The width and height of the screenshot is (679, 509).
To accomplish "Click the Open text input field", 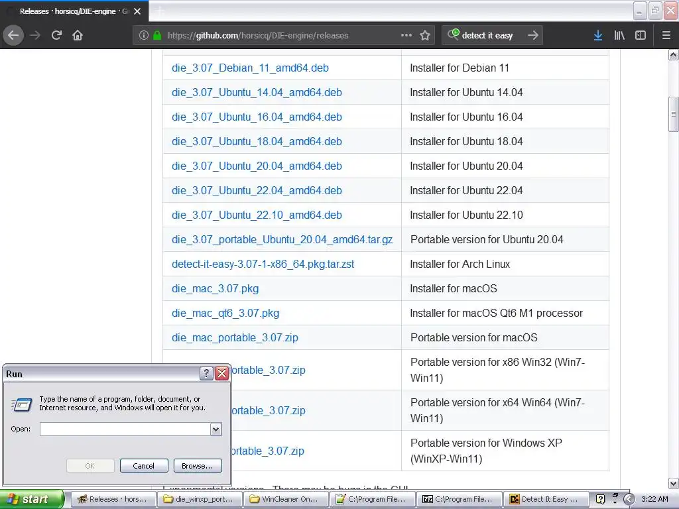I will pyautogui.click(x=125, y=429).
